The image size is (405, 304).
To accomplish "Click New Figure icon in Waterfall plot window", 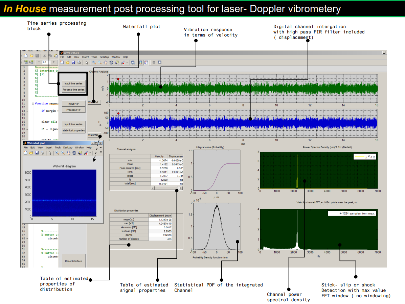I will [26, 153].
